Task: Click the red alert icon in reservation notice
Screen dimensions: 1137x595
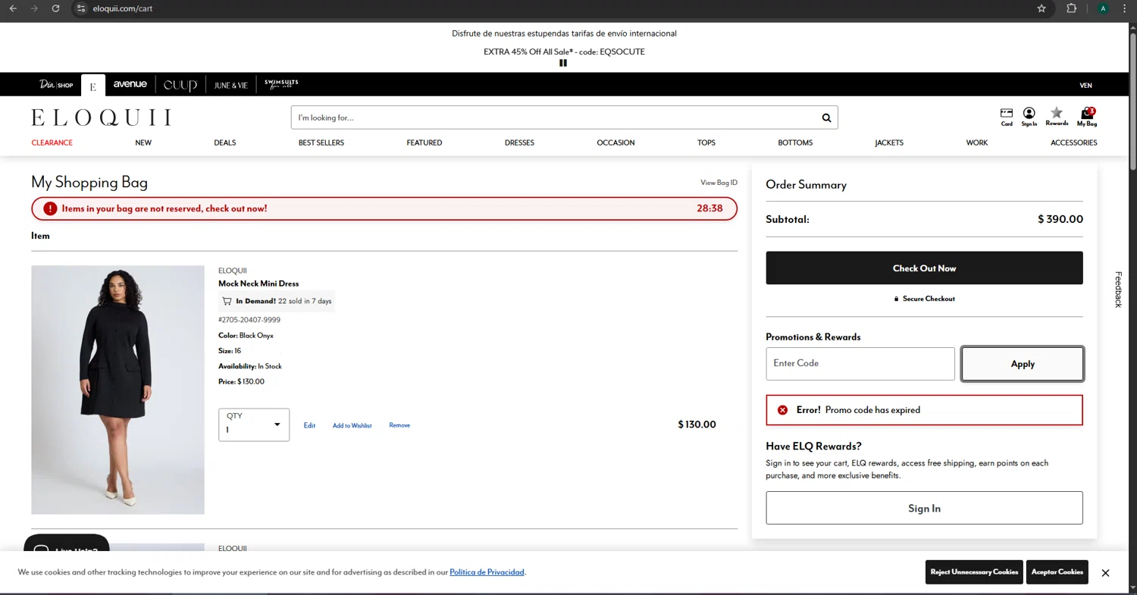Action: coord(50,208)
